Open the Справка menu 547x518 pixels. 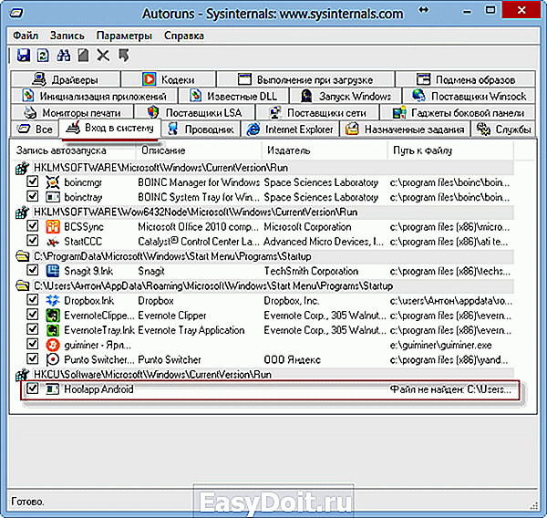point(184,36)
